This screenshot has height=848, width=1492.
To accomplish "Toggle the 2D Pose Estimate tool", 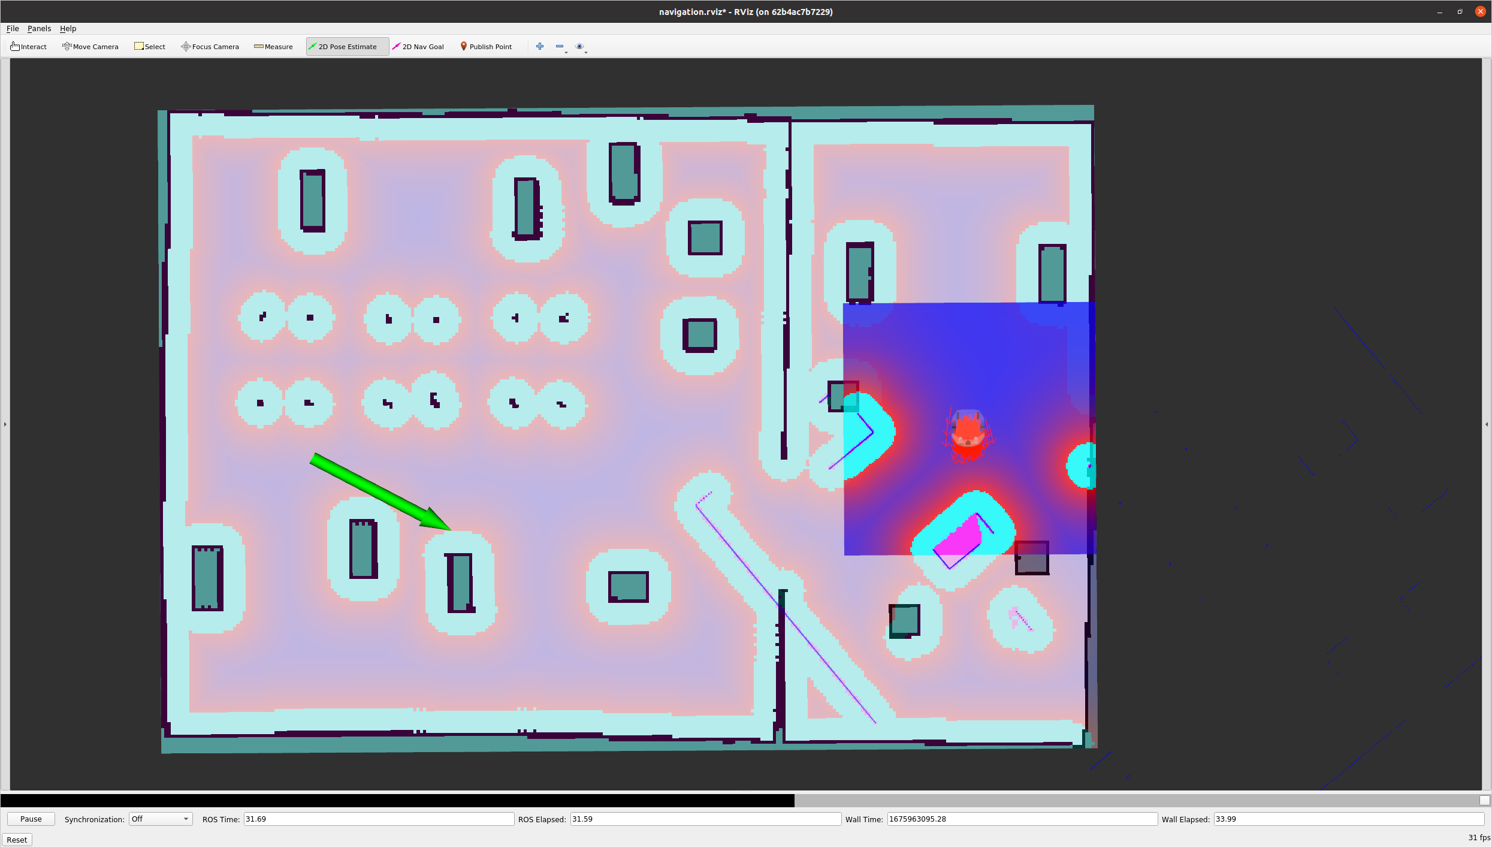I will (x=342, y=47).
